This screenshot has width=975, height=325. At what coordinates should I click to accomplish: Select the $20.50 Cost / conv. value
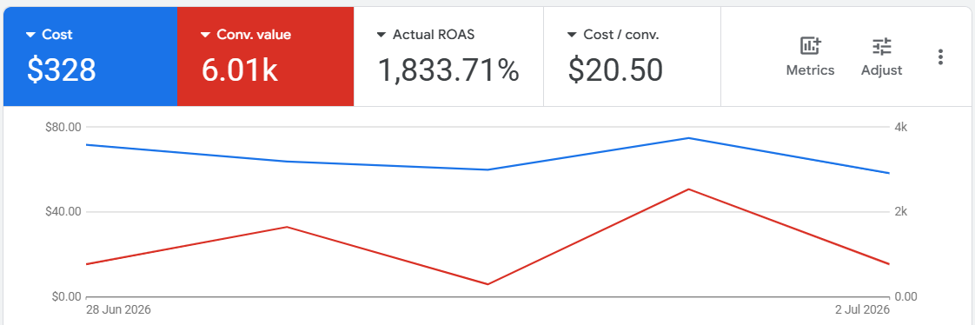(x=615, y=70)
